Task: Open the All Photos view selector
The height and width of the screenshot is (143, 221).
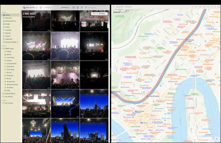Action: (65, 7)
